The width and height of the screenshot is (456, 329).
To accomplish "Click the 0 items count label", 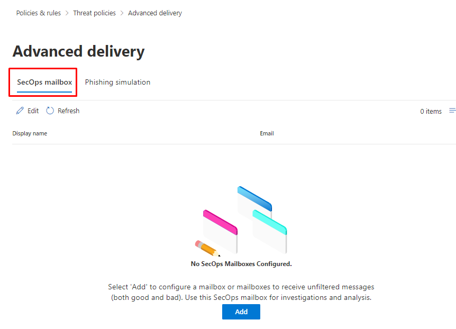I will click(x=431, y=112).
